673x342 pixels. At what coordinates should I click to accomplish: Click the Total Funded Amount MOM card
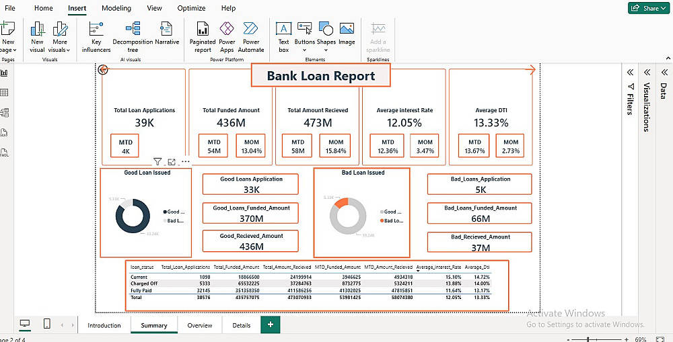pos(250,146)
